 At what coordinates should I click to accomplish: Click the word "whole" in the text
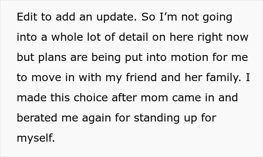coord(67,37)
